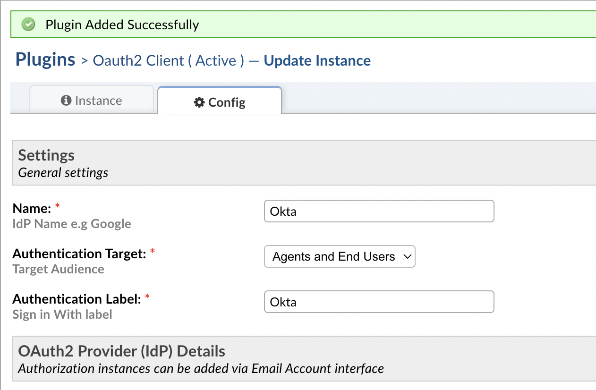Click the Update Instance breadcrumb text
Viewport: 596px width, 390px height.
tap(317, 60)
